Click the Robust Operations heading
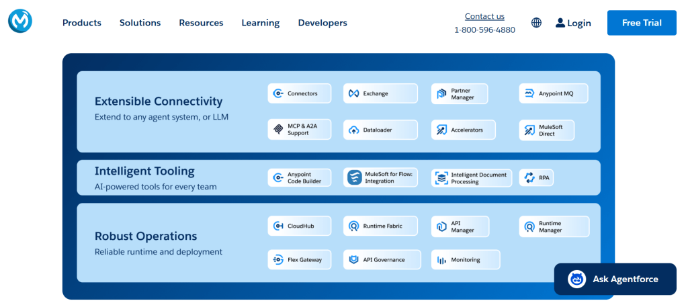Image resolution: width=688 pixels, height=305 pixels. tap(146, 236)
